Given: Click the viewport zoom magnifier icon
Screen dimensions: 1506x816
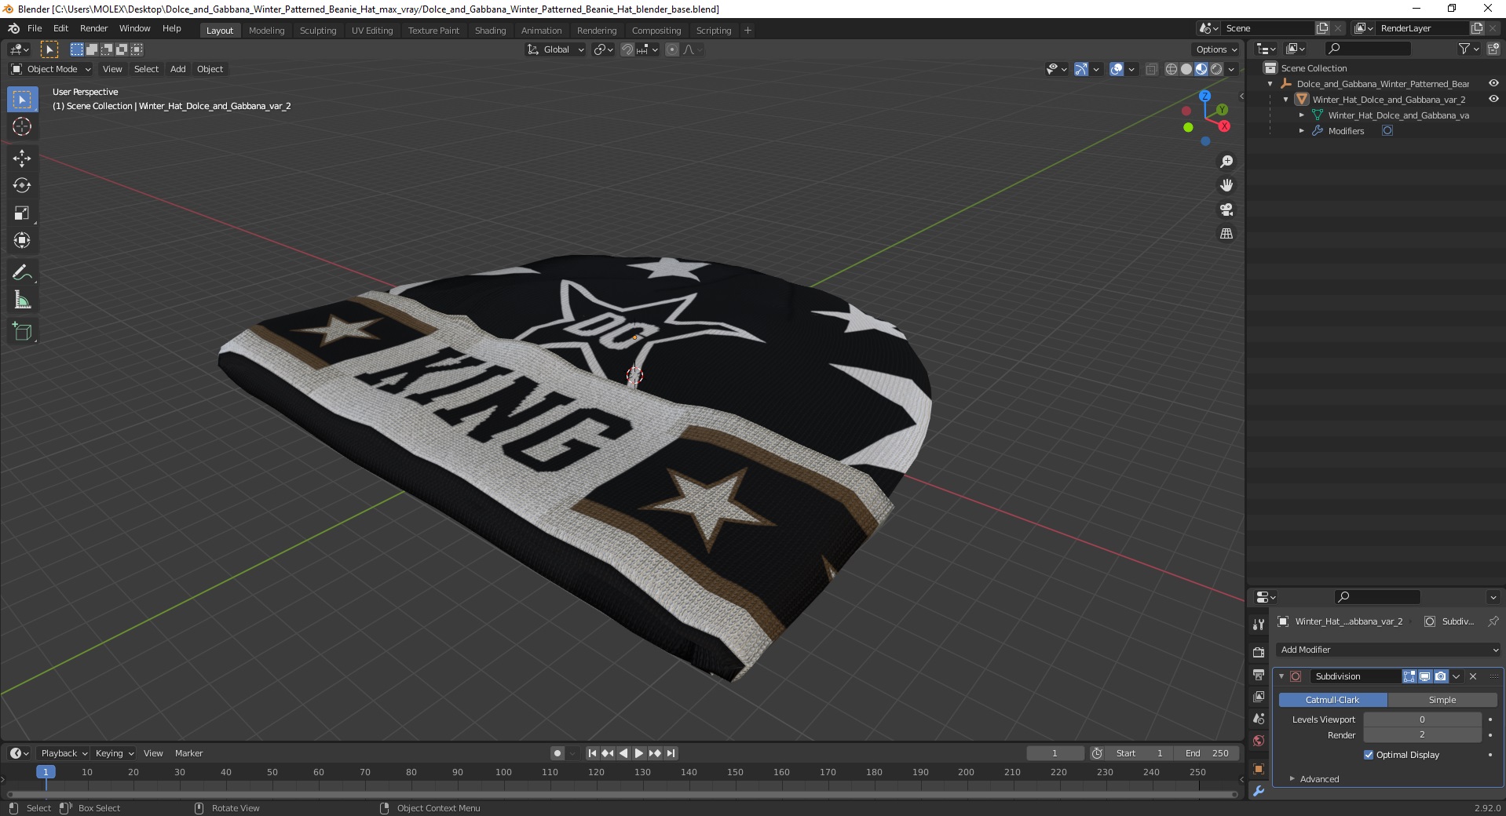Looking at the screenshot, I should coord(1226,162).
